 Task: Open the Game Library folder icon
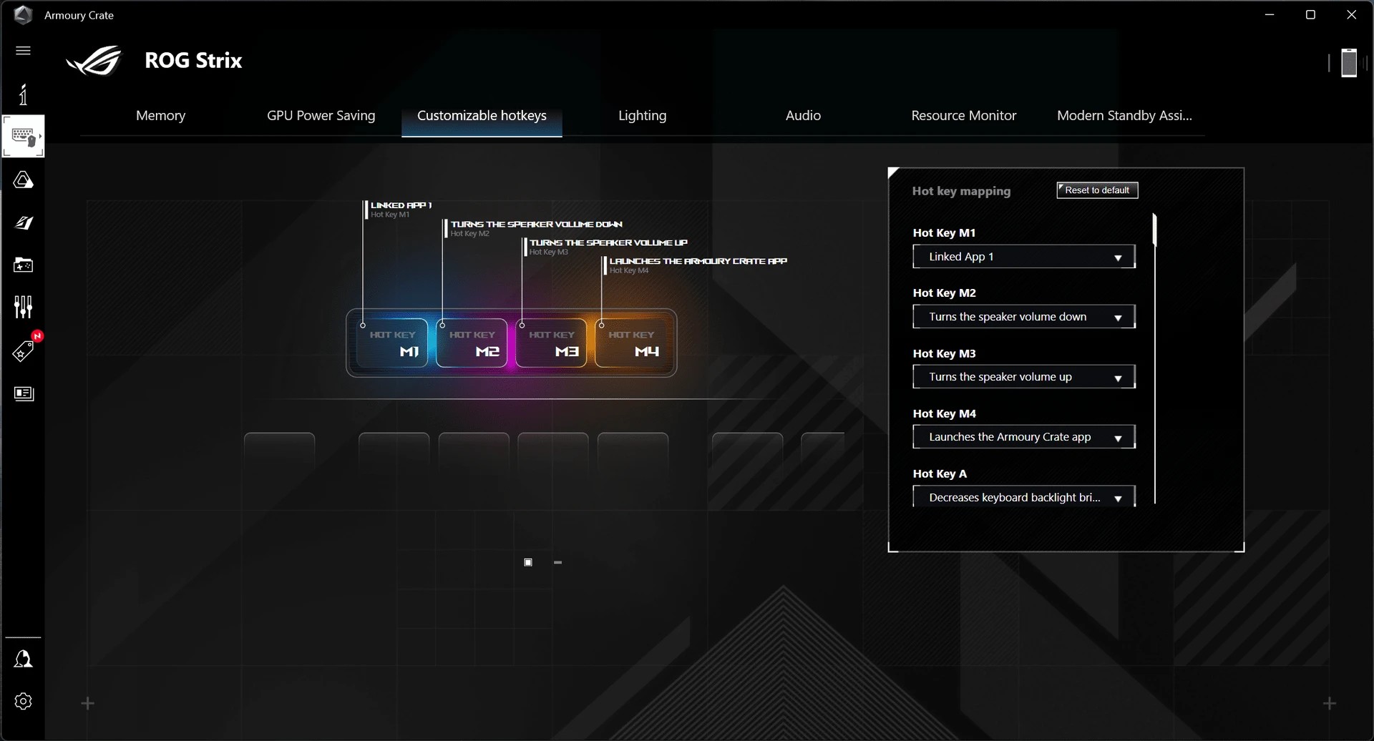click(x=23, y=265)
